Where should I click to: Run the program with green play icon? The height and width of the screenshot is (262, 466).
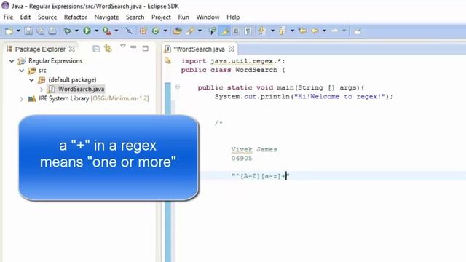pyautogui.click(x=87, y=31)
